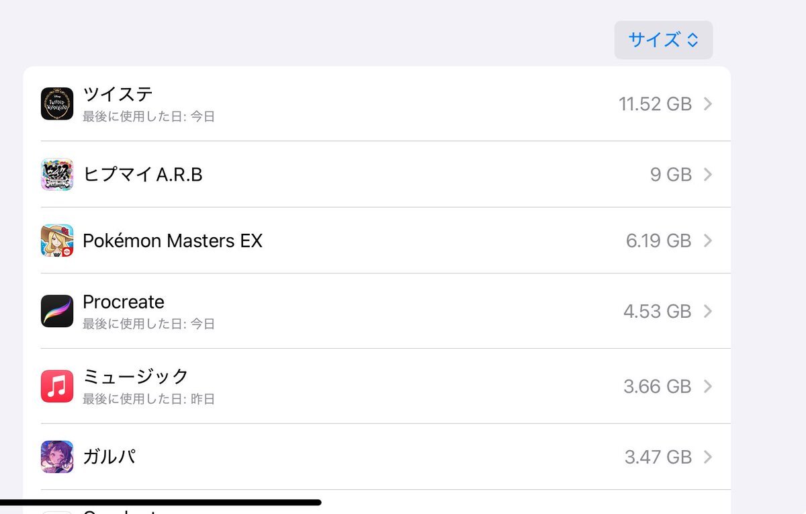Open the Pokémon Masters EX entry
This screenshot has height=514, width=806.
point(377,241)
